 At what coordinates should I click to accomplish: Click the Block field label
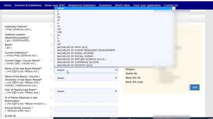coord(9,45)
